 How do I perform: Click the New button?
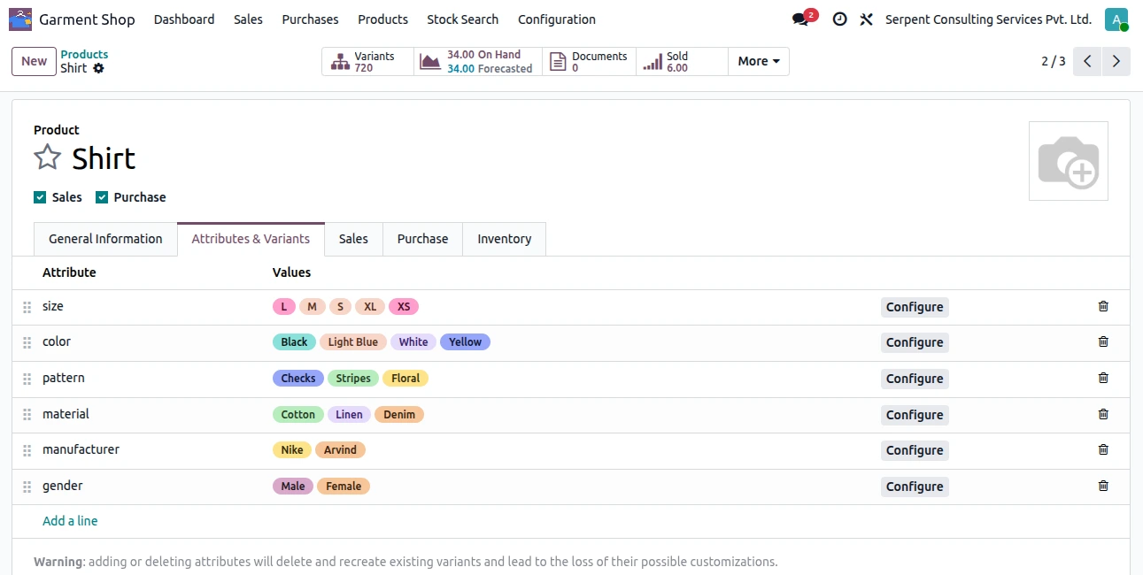(x=35, y=61)
